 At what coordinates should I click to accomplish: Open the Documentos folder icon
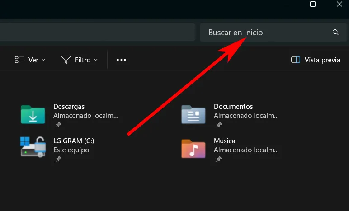[x=193, y=114]
